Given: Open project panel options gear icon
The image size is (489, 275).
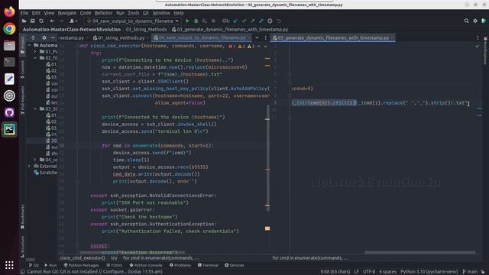Looking at the screenshot, I should coord(44,37).
